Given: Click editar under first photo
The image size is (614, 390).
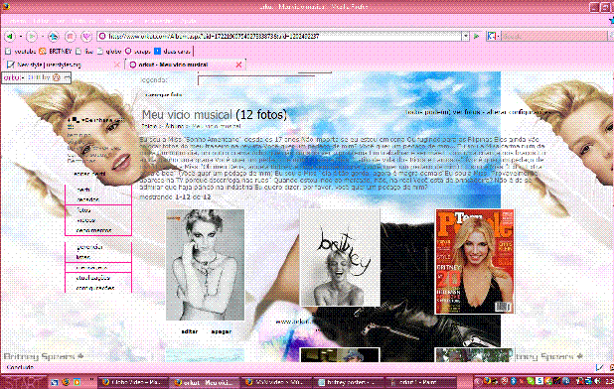Looking at the screenshot, I should [x=190, y=331].
